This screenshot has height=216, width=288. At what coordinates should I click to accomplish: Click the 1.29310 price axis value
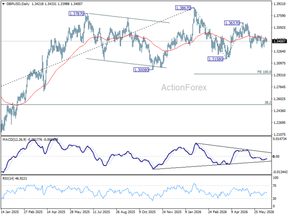tap(279, 75)
